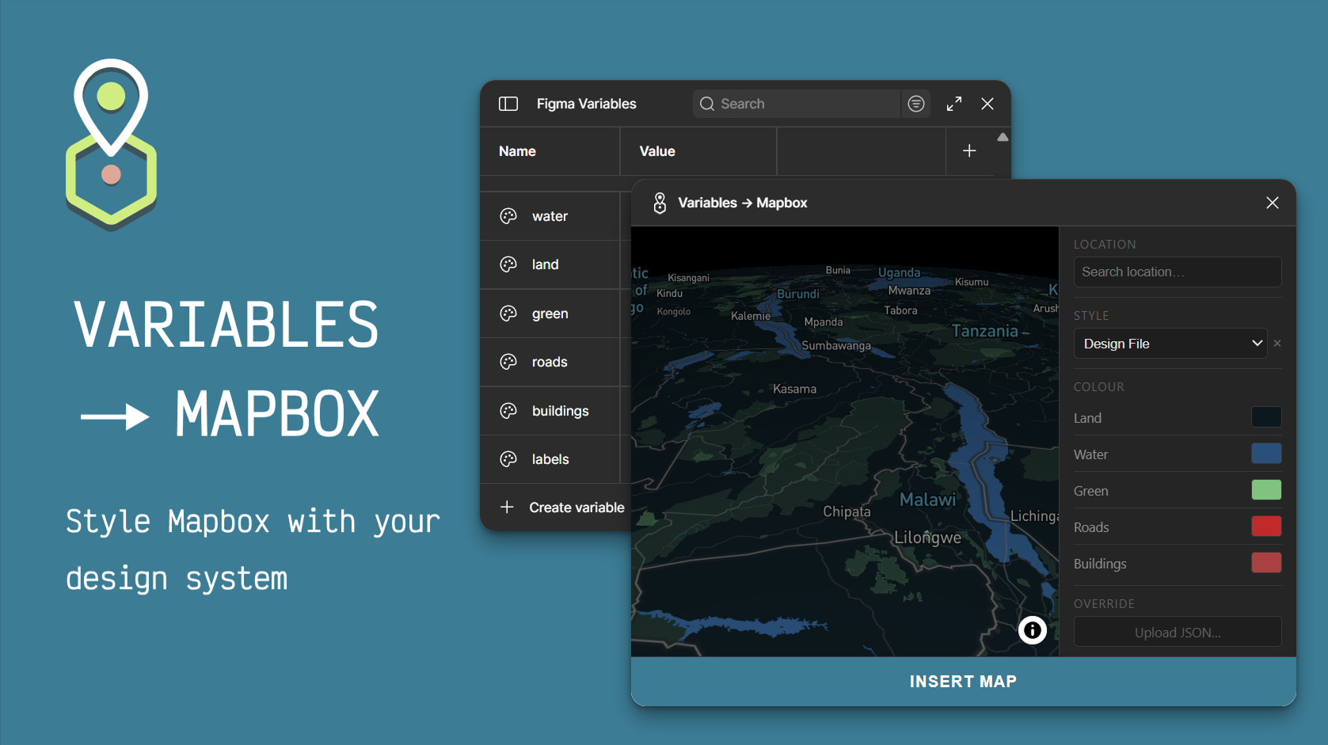This screenshot has height=745, width=1328.
Task: Click the Upload JSON button
Action: 1178,632
